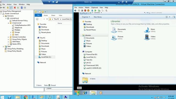Expand the WMI Filters node
This screenshot has width=176, height=99.
coord(8,42)
